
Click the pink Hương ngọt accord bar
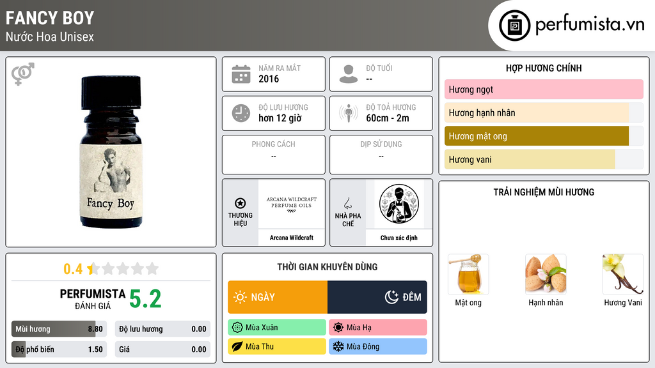544,89
